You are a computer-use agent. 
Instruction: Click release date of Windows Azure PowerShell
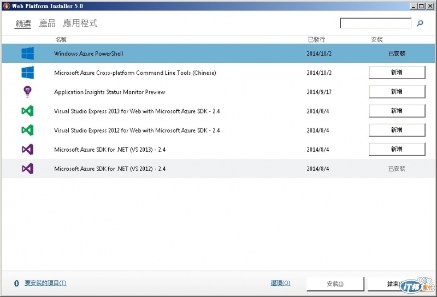click(x=319, y=54)
